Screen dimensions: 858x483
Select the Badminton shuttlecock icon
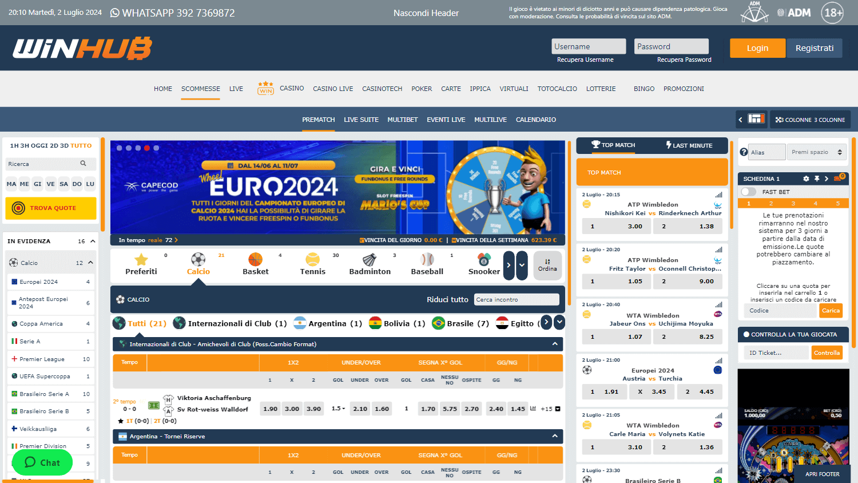[x=370, y=259]
